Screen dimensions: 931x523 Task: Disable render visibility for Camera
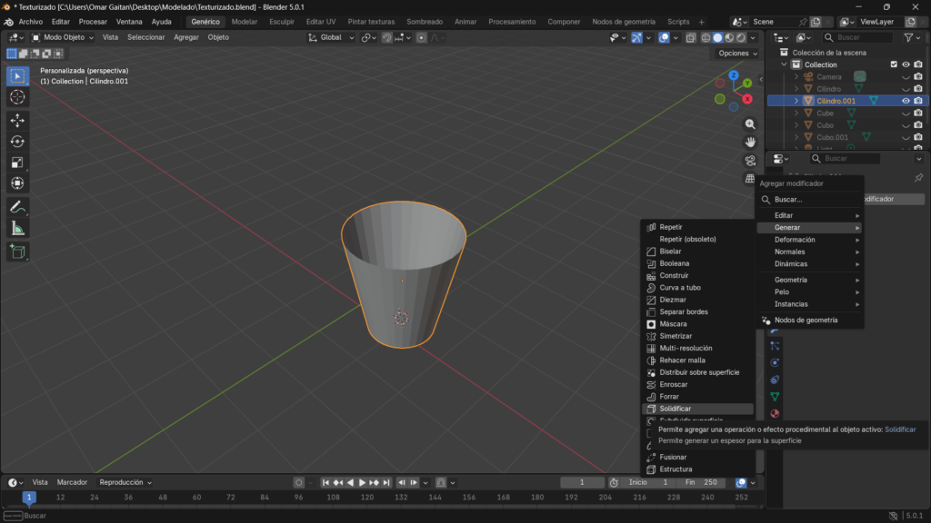917,76
